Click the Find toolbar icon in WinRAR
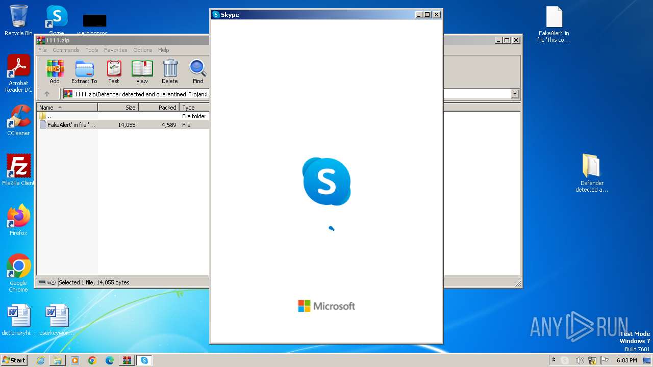Viewport: 653px width, 367px height. tap(198, 72)
